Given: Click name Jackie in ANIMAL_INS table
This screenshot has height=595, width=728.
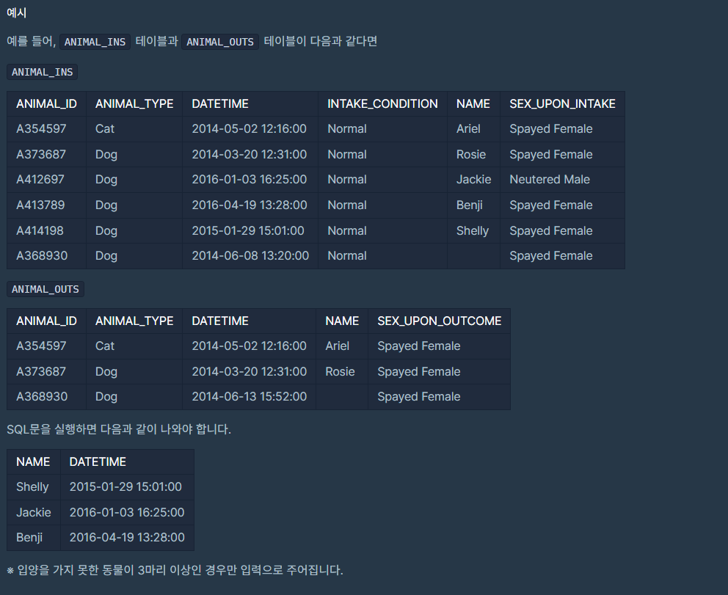Looking at the screenshot, I should (473, 180).
